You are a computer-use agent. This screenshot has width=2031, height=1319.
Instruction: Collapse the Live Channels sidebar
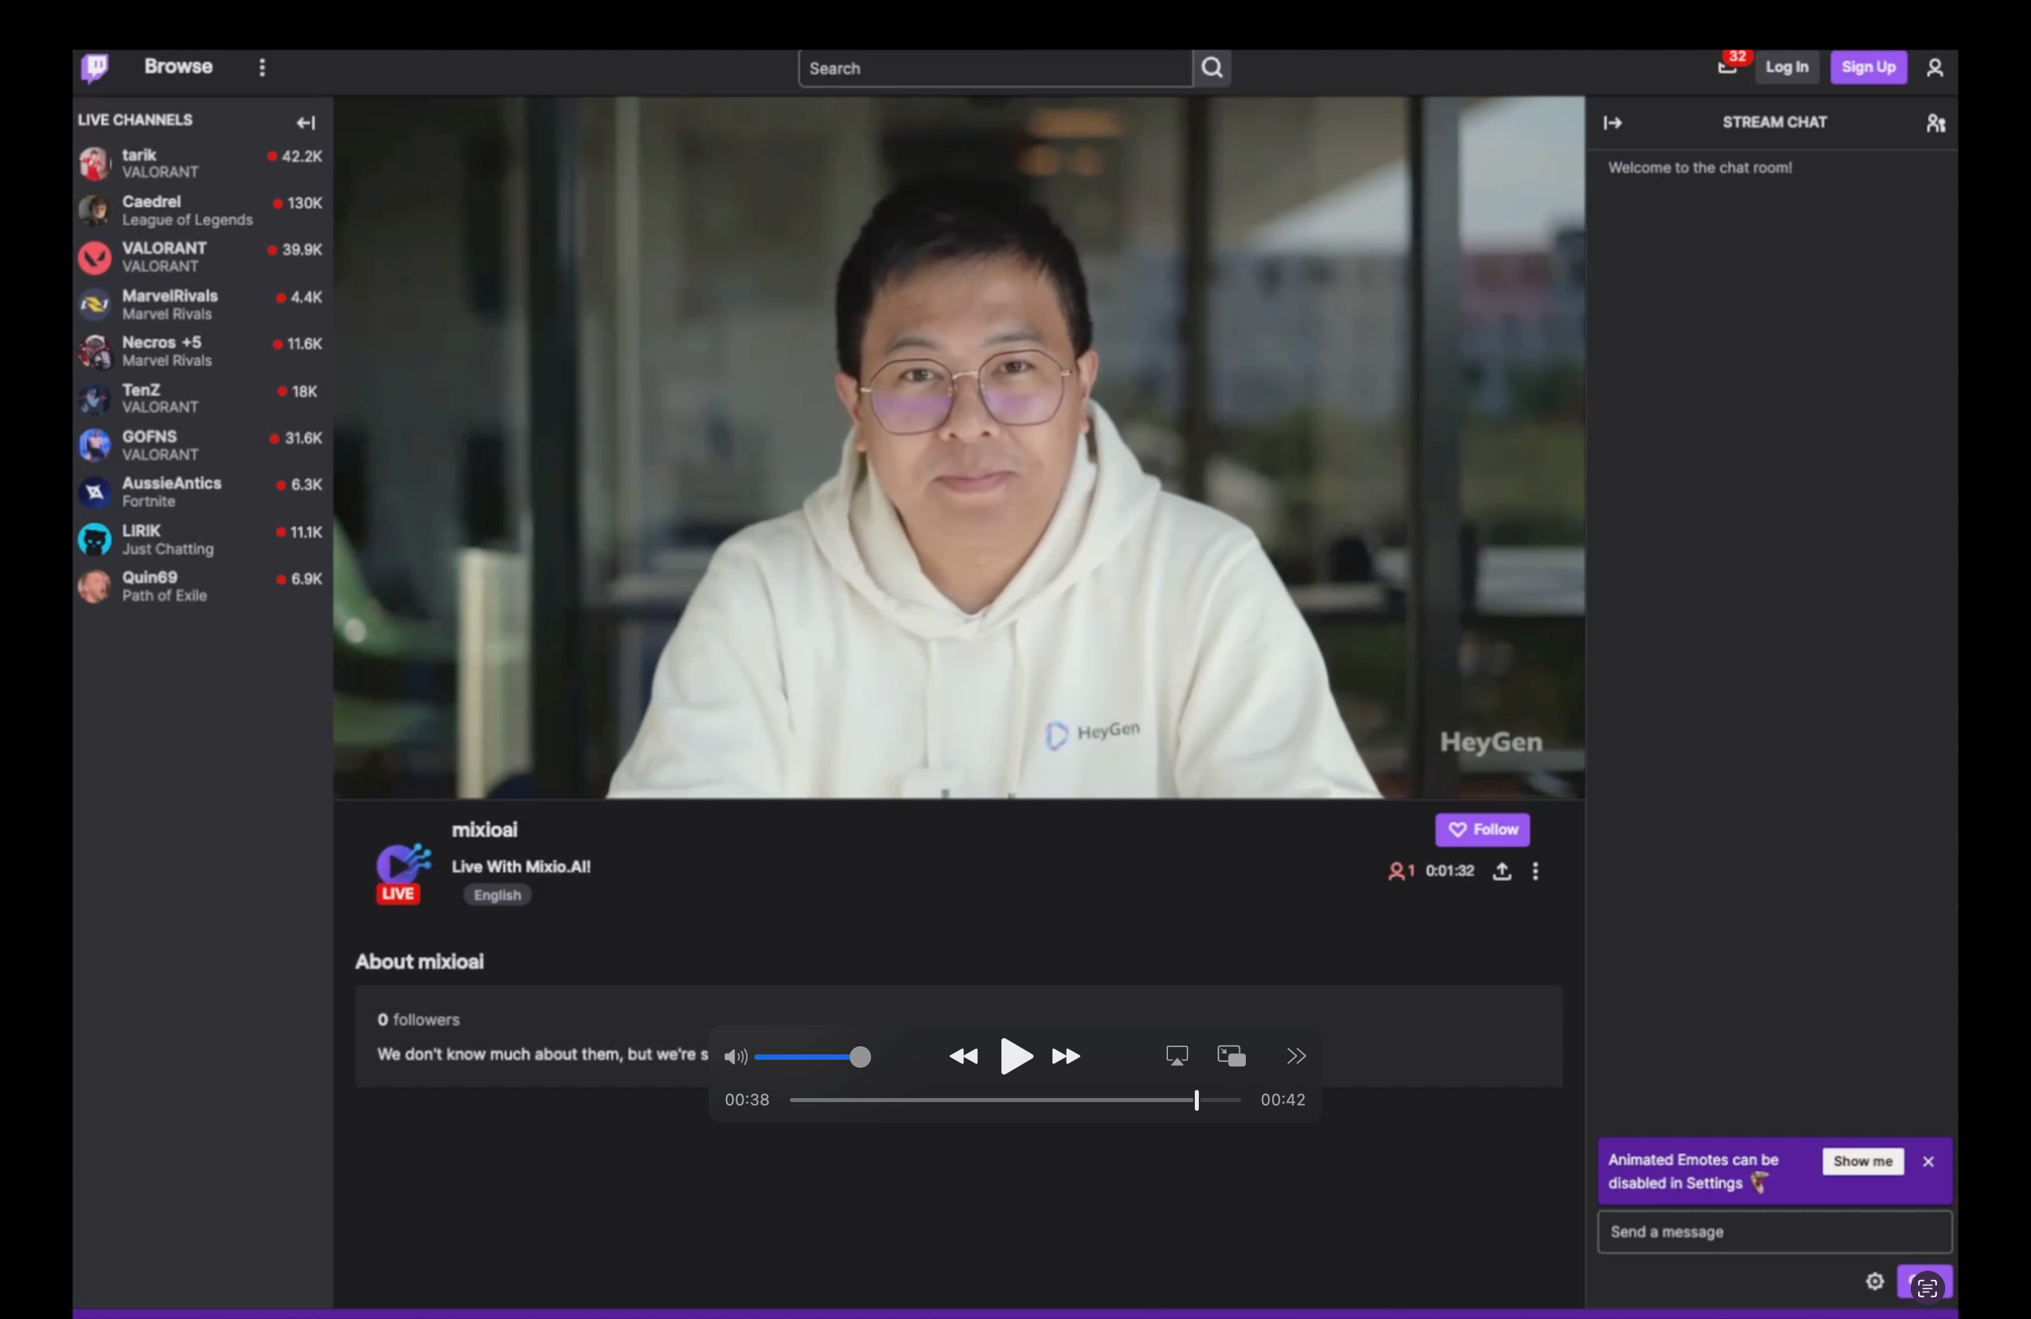coord(306,123)
